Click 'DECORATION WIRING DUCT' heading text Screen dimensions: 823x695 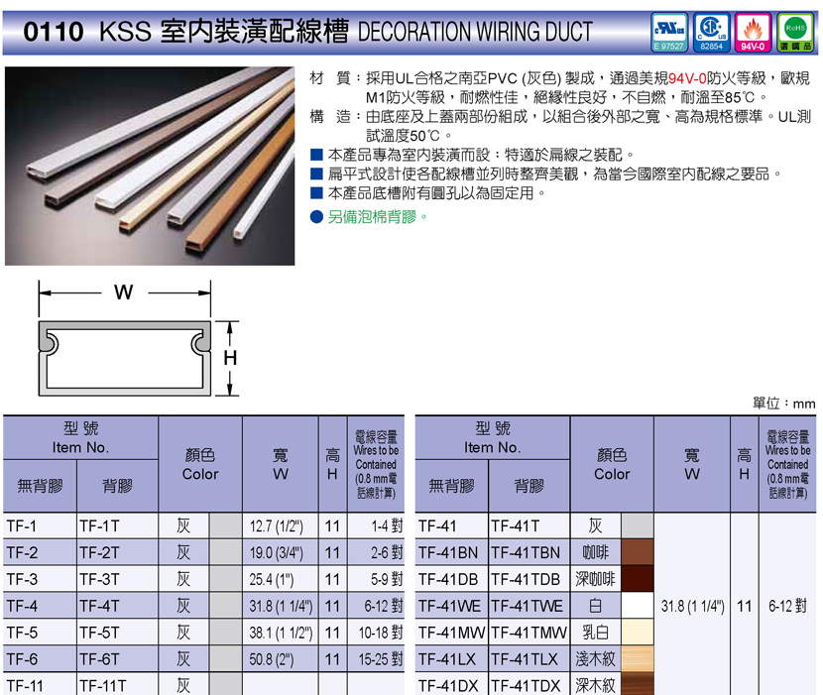coord(475,32)
